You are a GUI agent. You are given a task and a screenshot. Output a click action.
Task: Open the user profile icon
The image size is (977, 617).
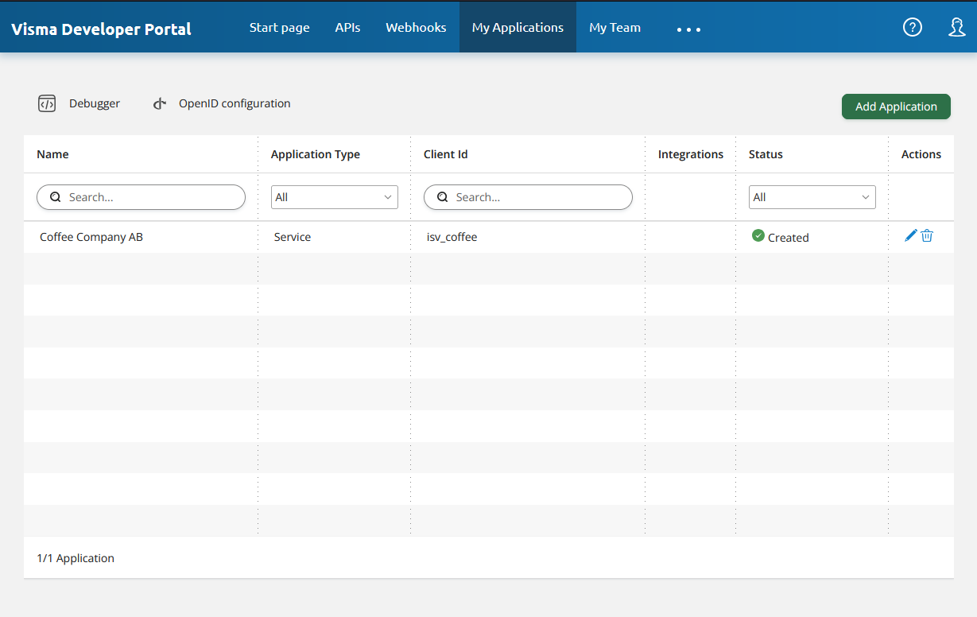point(957,27)
